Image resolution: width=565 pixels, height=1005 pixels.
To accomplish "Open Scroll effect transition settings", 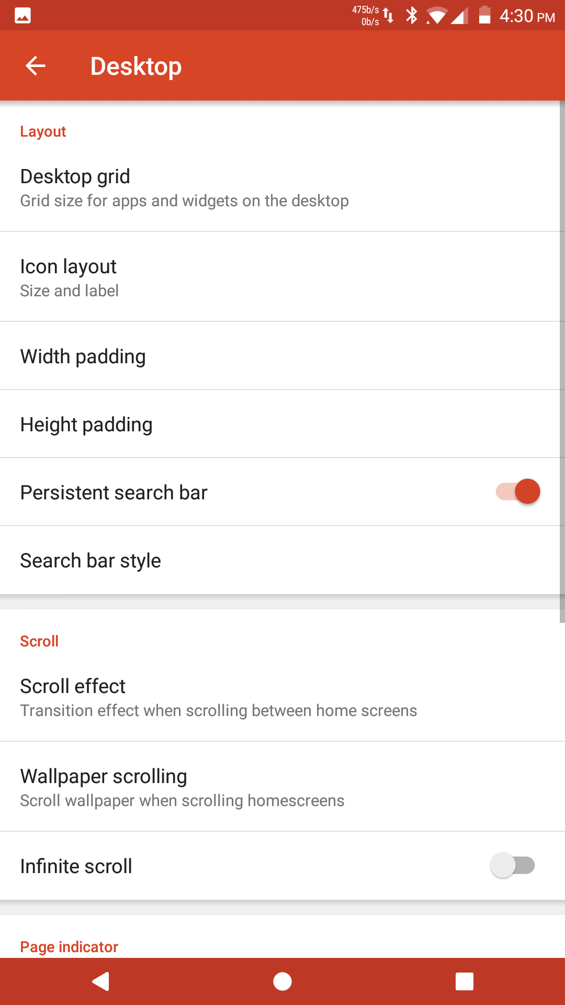I will coord(282,697).
